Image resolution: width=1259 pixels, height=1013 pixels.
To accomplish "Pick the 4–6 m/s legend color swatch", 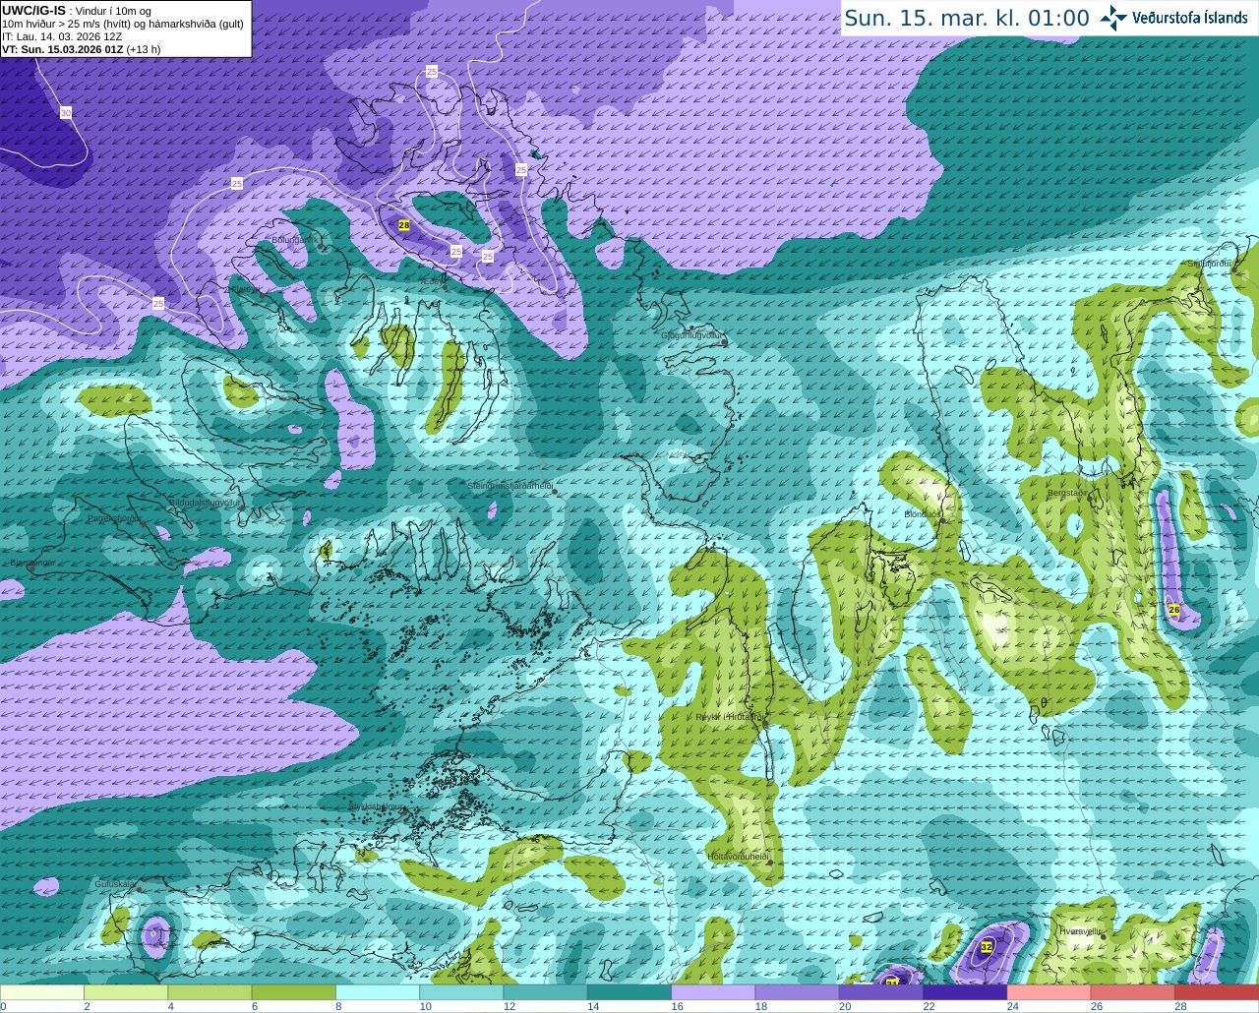I will 210,992.
